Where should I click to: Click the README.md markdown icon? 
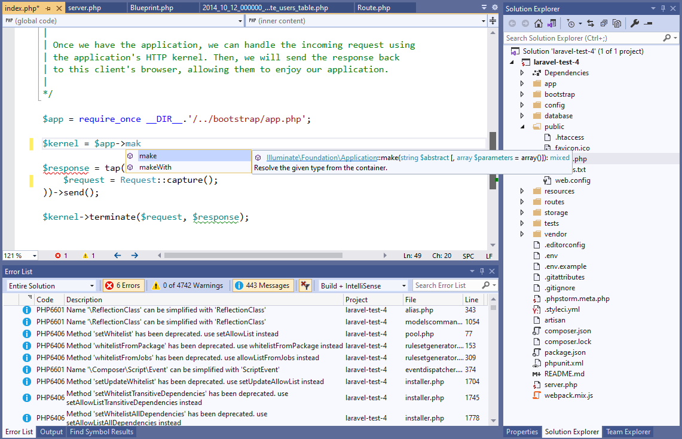coord(537,374)
